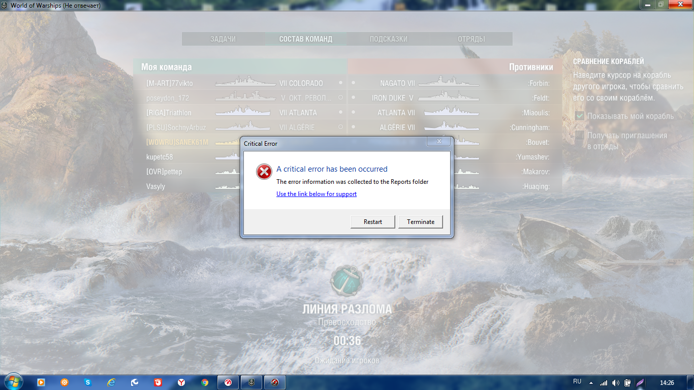Show hidden tray icons arrow
The height and width of the screenshot is (390, 694).
(591, 383)
